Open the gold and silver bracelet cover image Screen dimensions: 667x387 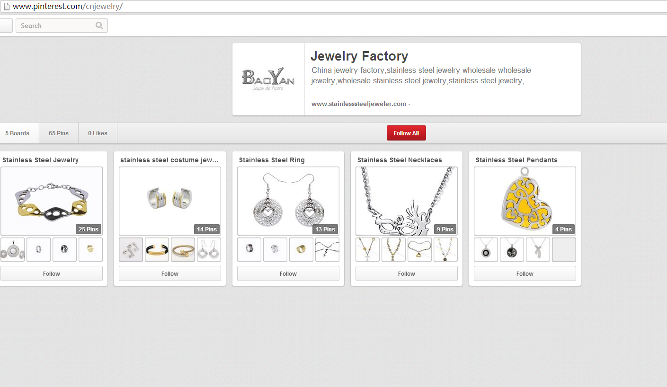point(52,201)
